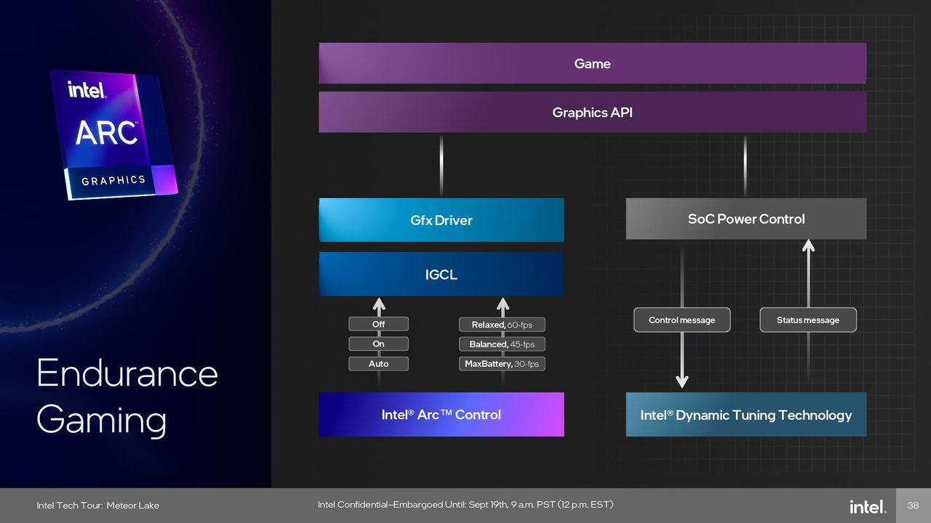Click the Intel Arc Graphics badge logo
The width and height of the screenshot is (931, 523).
click(114, 134)
